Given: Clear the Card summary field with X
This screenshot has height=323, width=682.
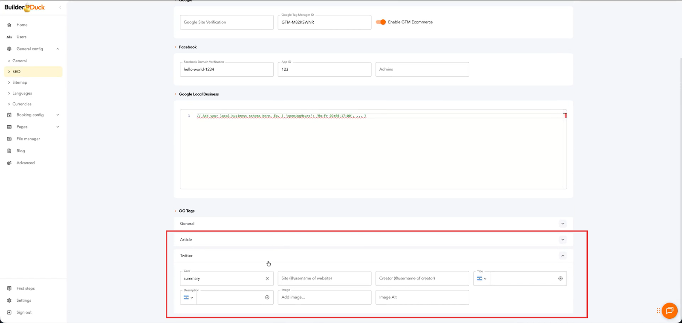Looking at the screenshot, I should coord(267,279).
